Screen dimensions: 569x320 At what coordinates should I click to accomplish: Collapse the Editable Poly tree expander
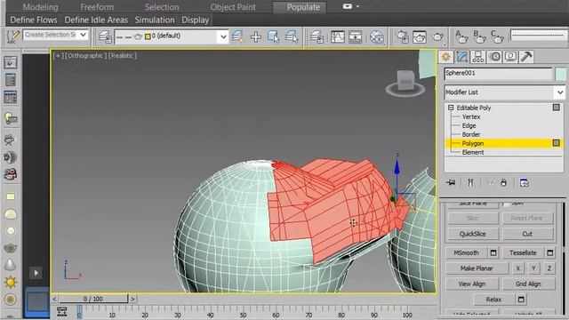pos(451,108)
